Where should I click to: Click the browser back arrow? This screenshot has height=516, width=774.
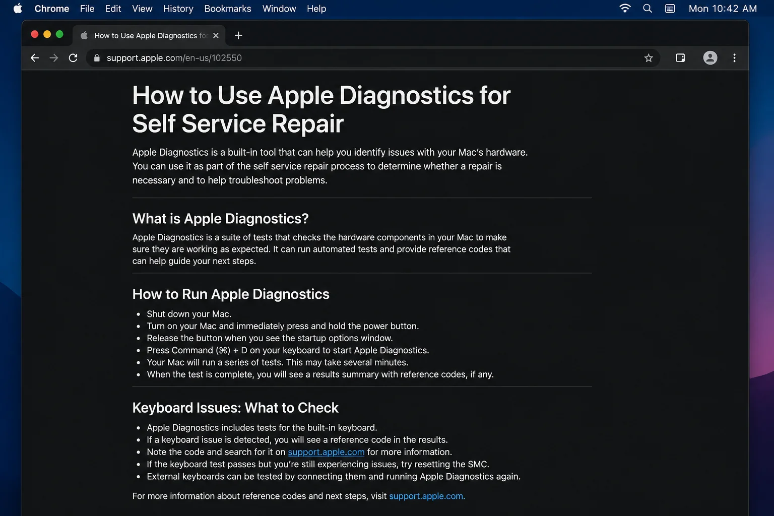tap(34, 58)
